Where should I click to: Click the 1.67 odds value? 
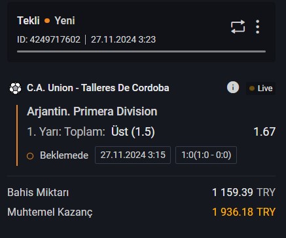pyautogui.click(x=264, y=132)
